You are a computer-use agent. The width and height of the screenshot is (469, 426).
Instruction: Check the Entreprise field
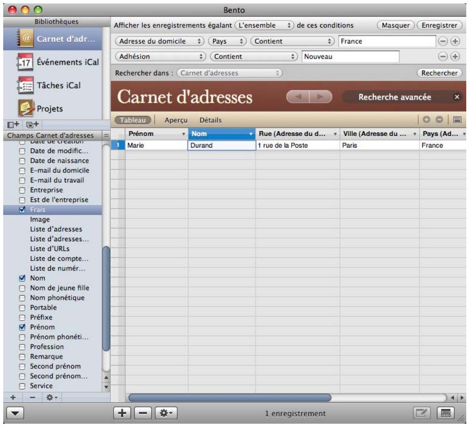[22, 190]
